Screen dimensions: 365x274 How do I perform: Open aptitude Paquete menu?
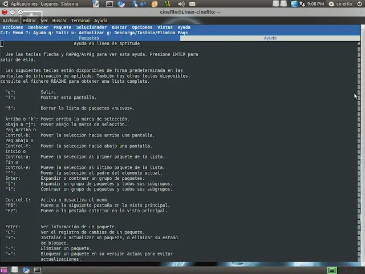[62, 27]
